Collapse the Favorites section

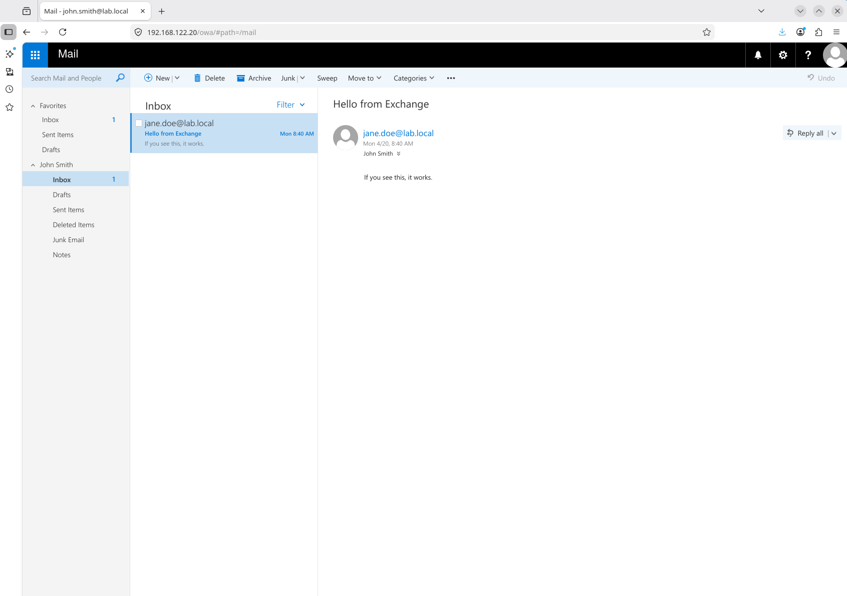(x=33, y=106)
